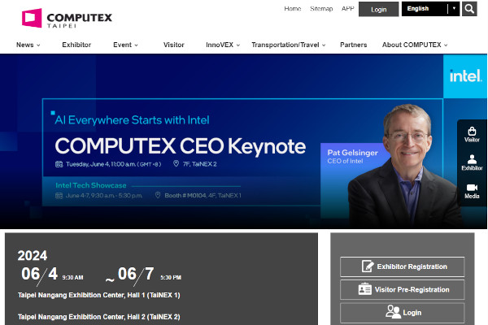
Task: Click the COMPUTEX Taipei logo
Action: tap(67, 17)
